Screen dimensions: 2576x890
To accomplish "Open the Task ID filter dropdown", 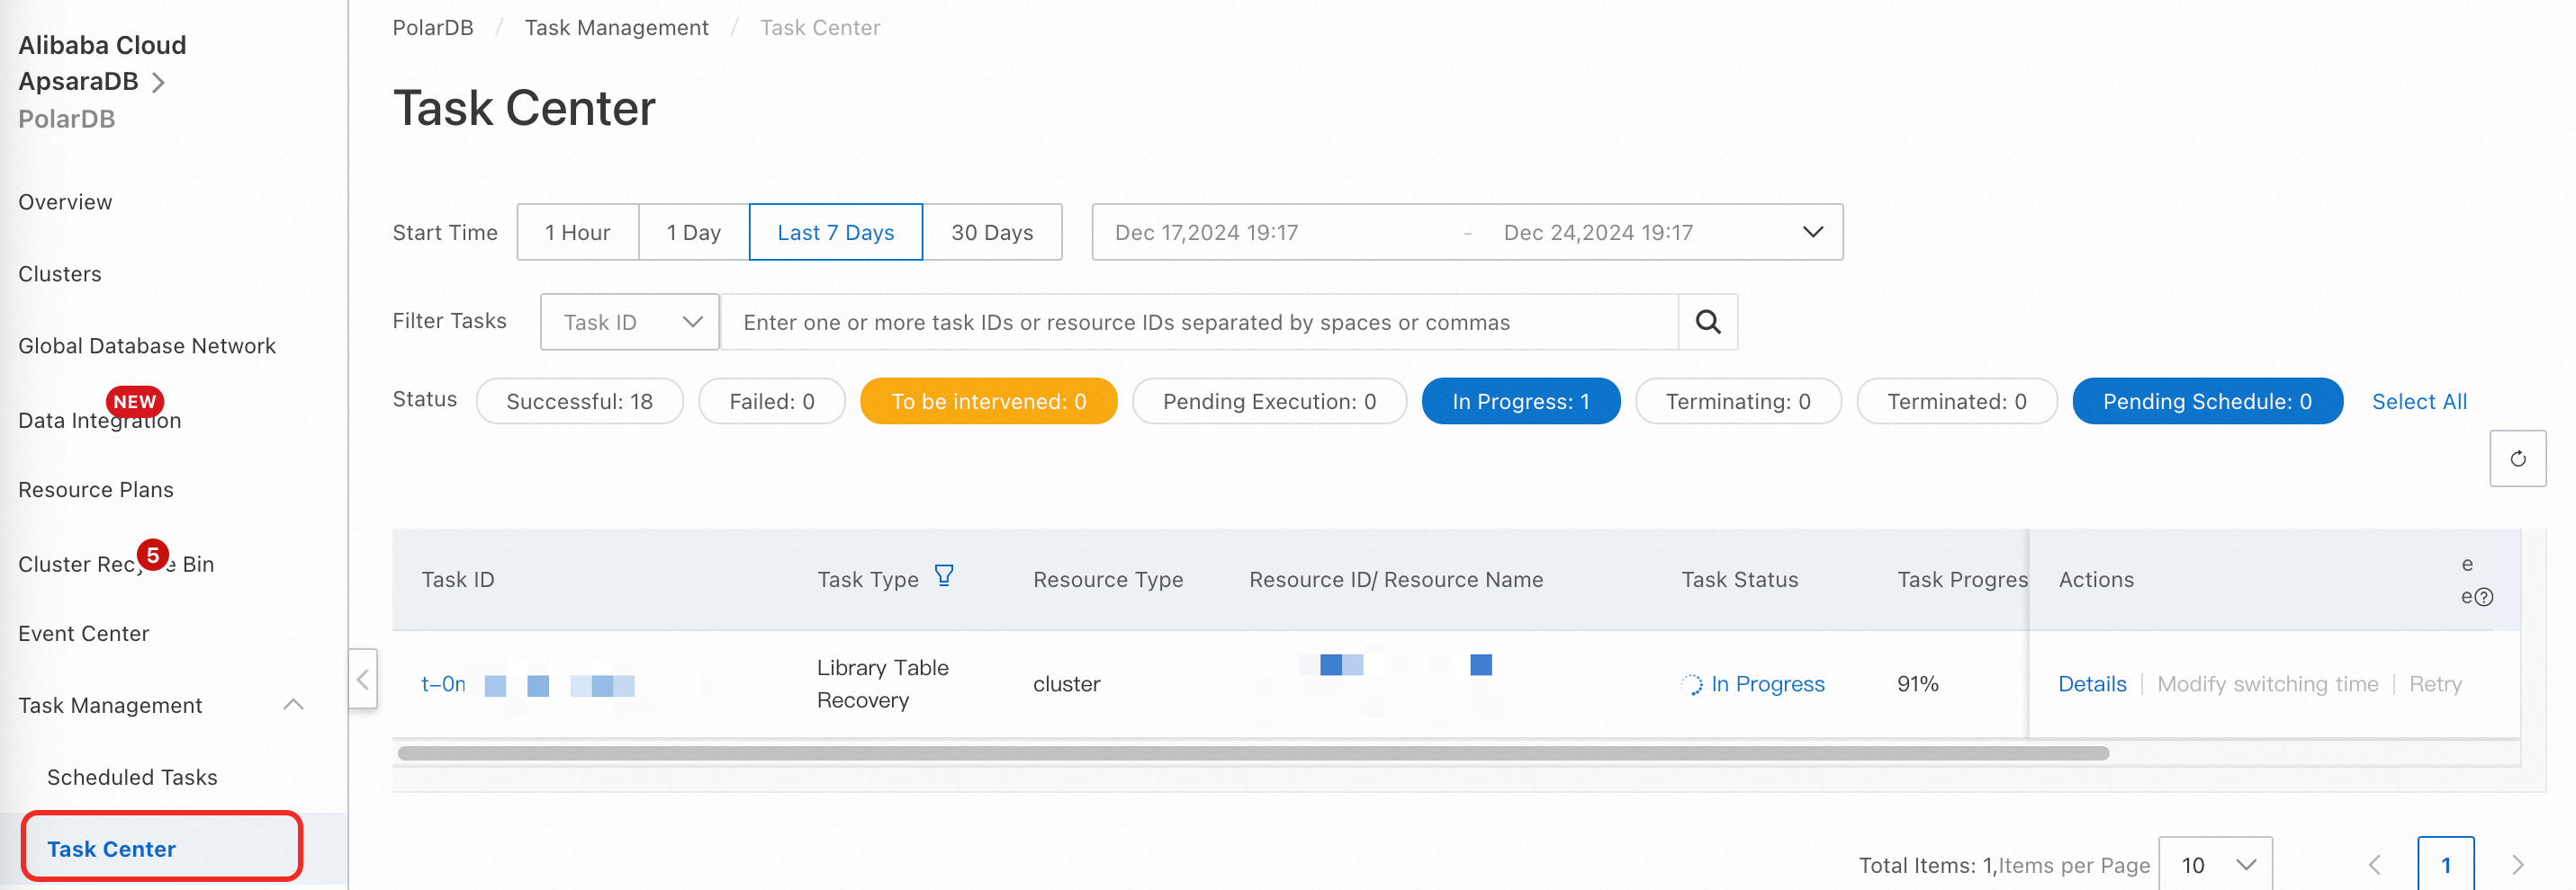I will tap(629, 322).
